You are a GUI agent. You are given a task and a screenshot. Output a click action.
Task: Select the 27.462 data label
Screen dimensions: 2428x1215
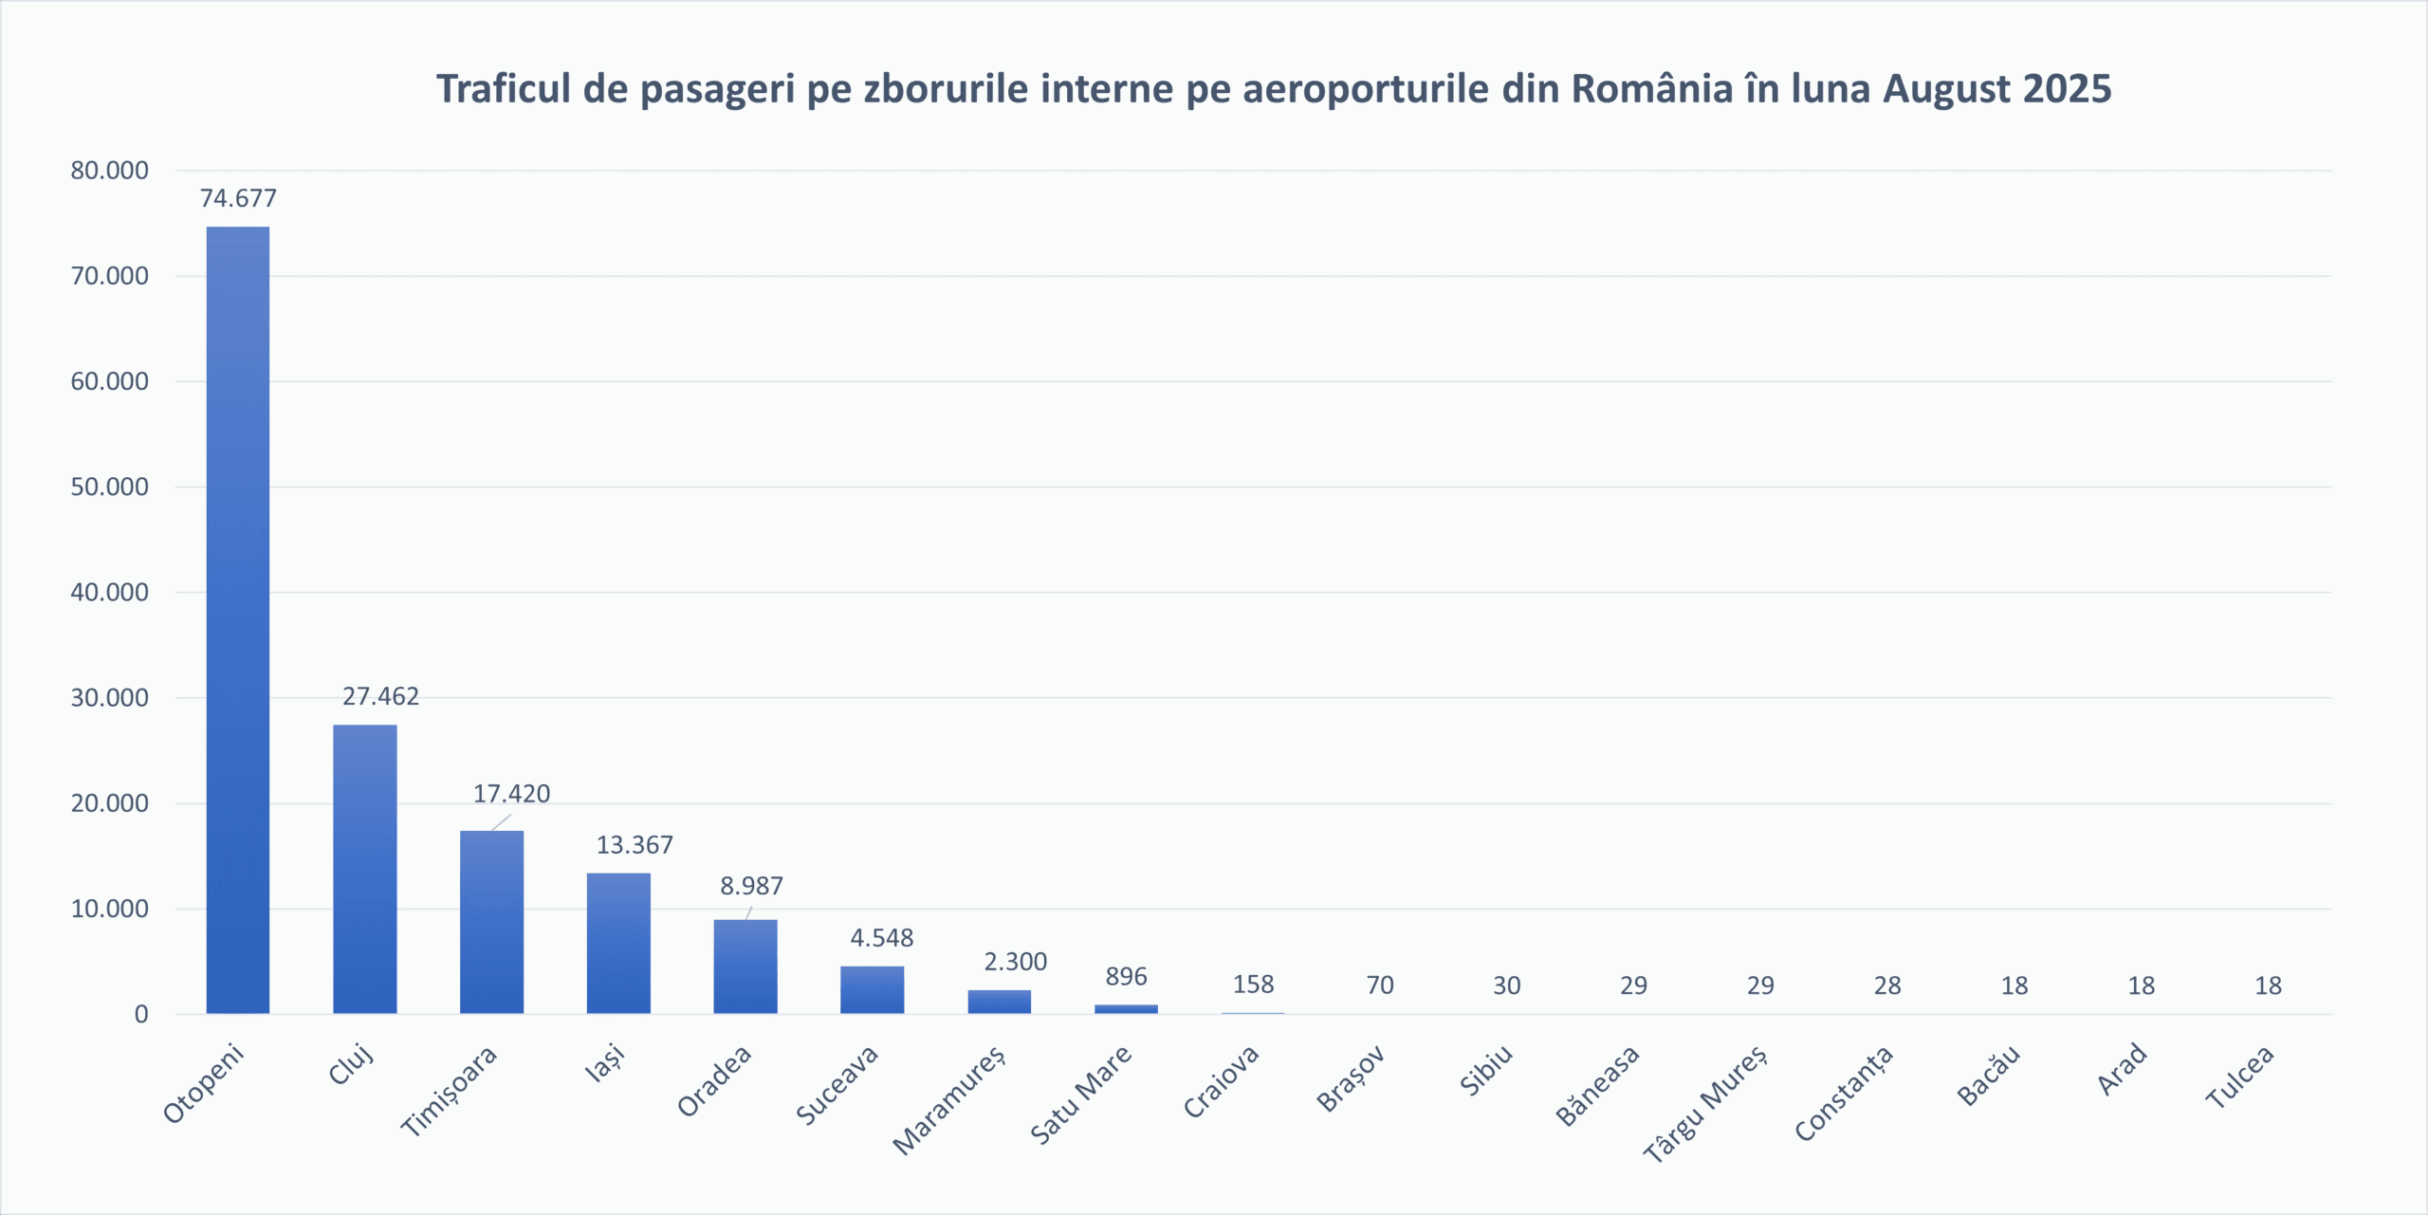(x=380, y=697)
